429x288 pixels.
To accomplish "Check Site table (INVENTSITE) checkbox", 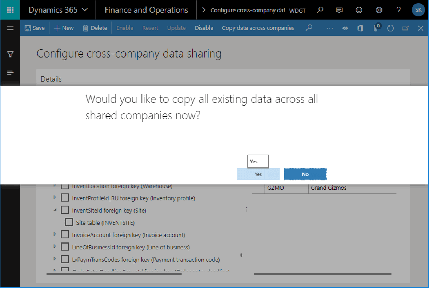I will click(x=69, y=222).
